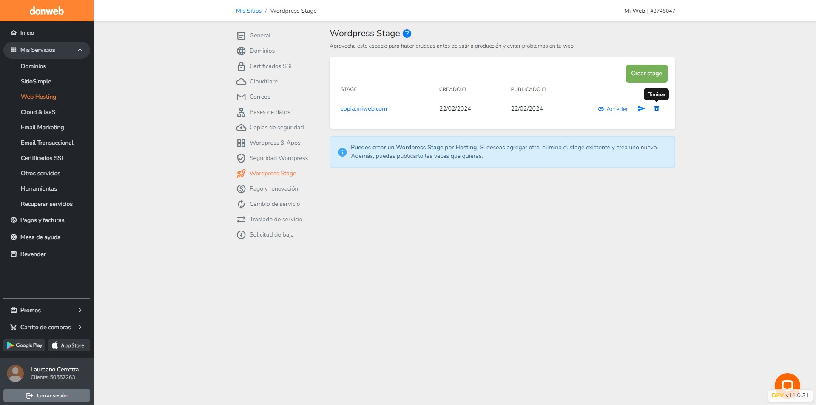
Task: Click the Mi Web #3745047 label
Action: 649,11
